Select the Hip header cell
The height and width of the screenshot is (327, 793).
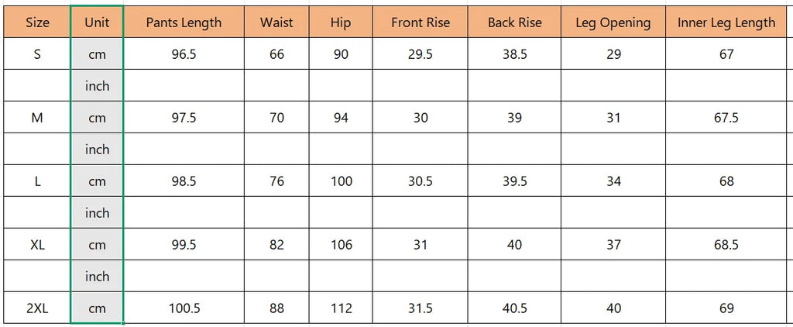click(341, 22)
